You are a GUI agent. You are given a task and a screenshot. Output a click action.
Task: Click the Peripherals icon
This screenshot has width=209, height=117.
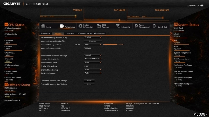(x=118, y=26)
